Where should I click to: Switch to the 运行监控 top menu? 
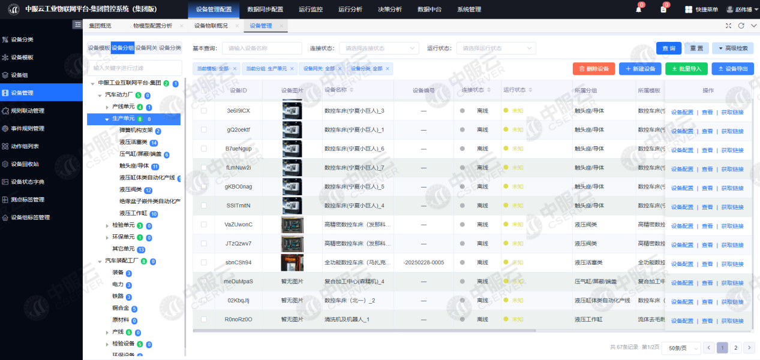click(310, 10)
